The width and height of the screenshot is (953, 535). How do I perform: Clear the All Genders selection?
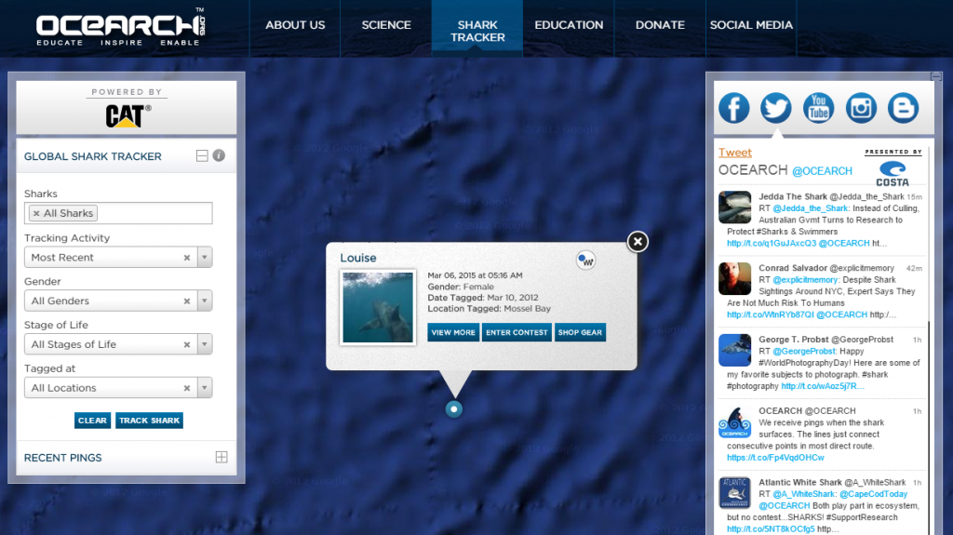coord(187,301)
